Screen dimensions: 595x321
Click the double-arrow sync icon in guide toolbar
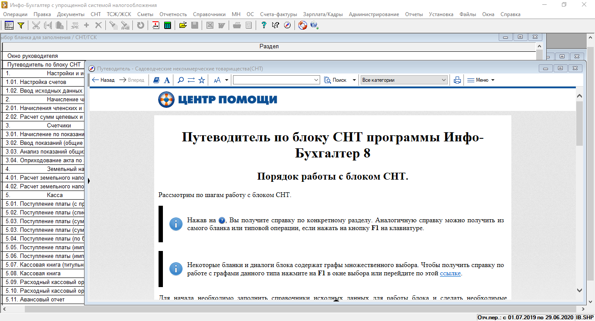coord(191,80)
